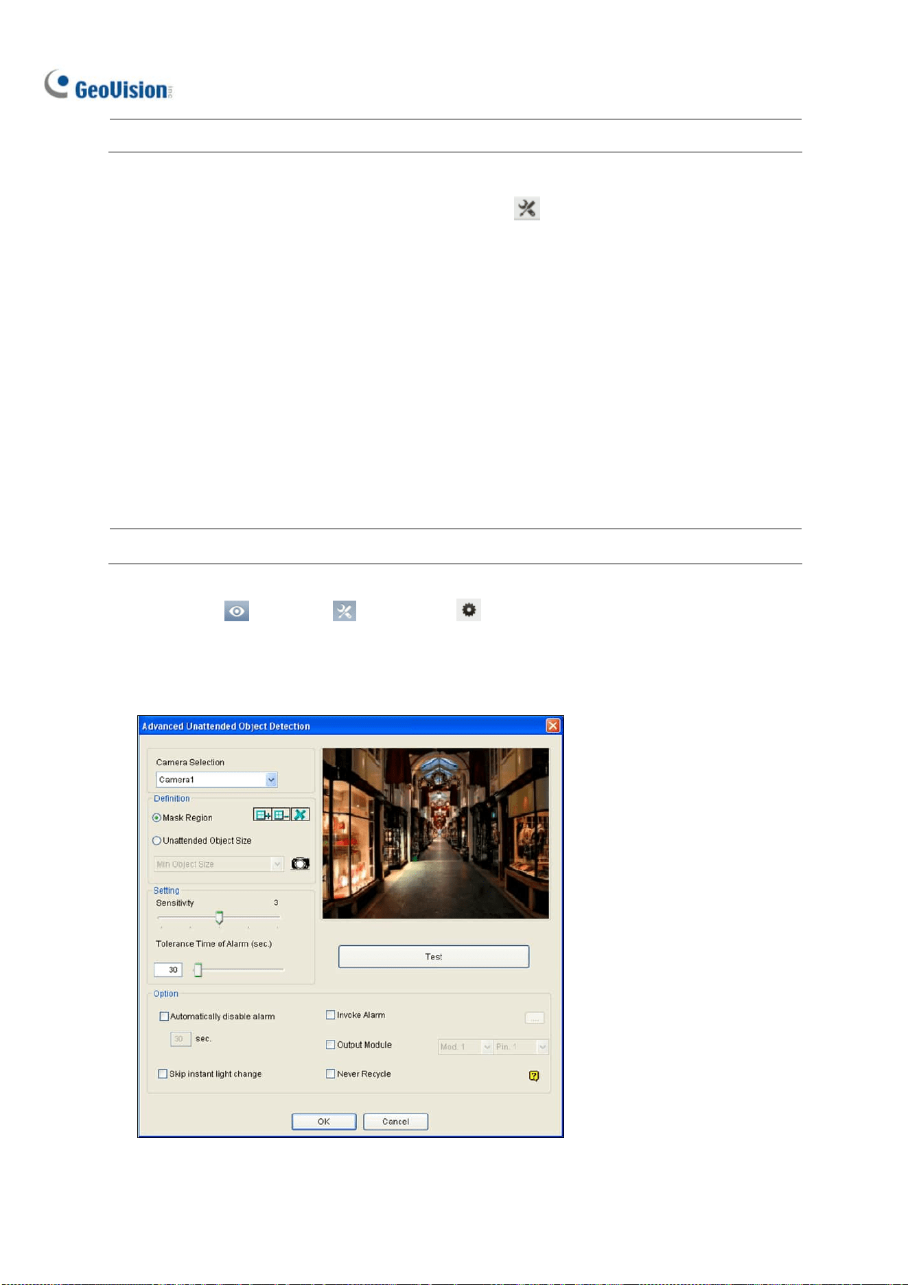
Task: Click the add mask region icon
Action: 263,815
